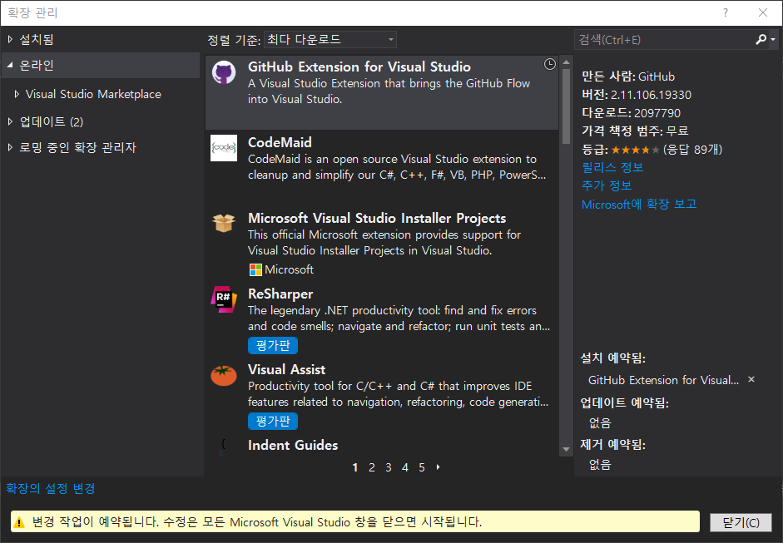
Task: Select Visual Studio Marketplace label
Action: [x=93, y=94]
